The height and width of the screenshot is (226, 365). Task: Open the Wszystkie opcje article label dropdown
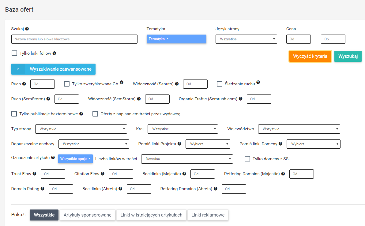pyautogui.click(x=75, y=159)
